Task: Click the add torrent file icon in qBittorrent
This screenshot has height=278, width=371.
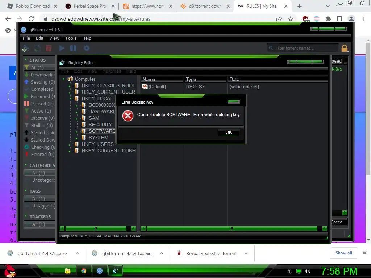Action: tap(37, 48)
